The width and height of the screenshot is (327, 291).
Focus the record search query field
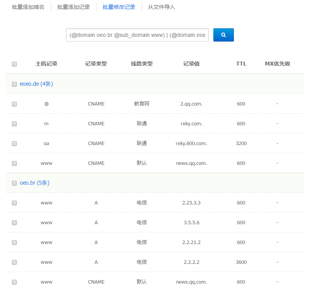137,35
